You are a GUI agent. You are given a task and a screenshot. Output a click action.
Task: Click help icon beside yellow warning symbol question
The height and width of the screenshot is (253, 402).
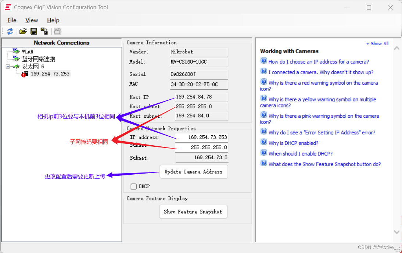(x=263, y=98)
